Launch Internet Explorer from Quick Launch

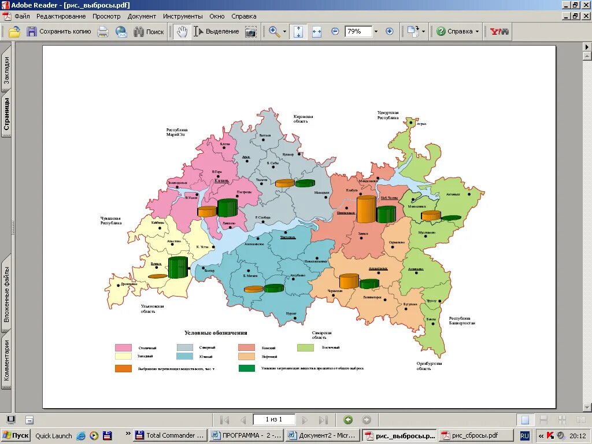81,436
